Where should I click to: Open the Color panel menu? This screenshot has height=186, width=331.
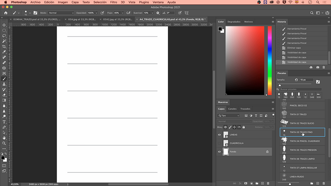pyautogui.click(x=273, y=22)
